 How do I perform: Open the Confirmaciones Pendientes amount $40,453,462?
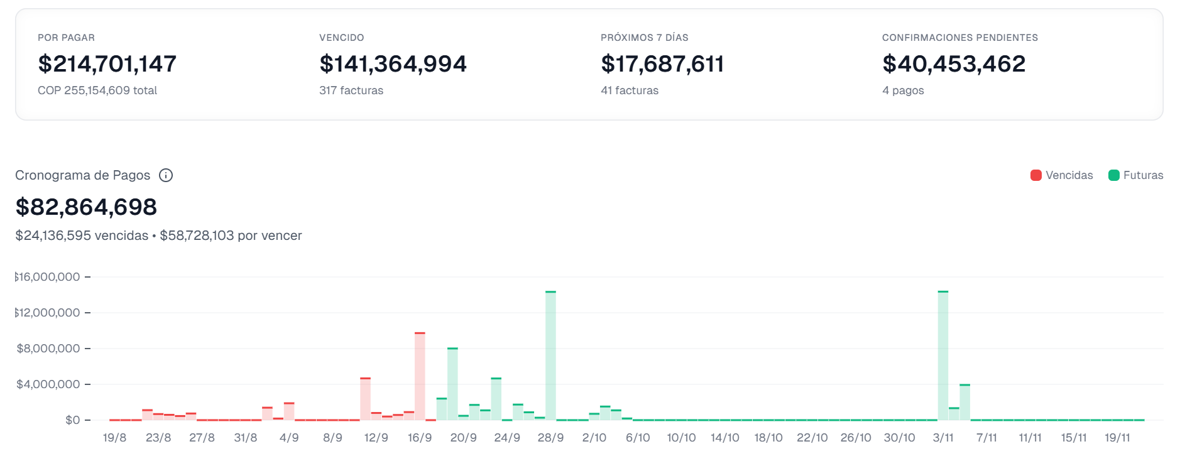(953, 64)
